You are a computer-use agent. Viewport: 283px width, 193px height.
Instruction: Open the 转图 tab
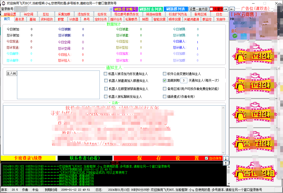(x=145, y=19)
